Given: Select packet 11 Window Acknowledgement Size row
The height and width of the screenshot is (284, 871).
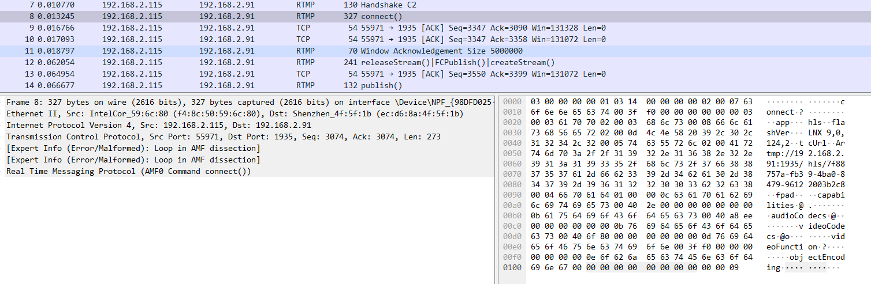Looking at the screenshot, I should coord(435,51).
